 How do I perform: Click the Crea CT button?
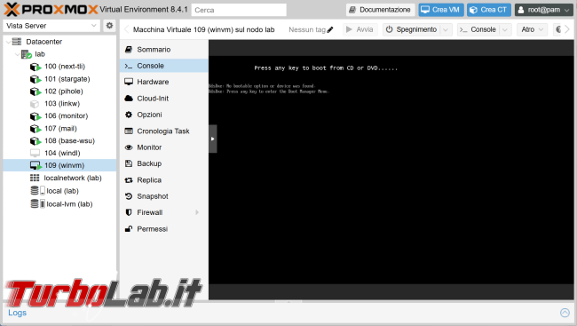(489, 10)
